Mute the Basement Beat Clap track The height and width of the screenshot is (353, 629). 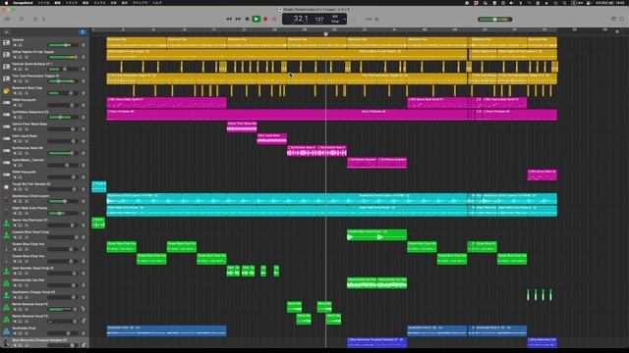pos(15,93)
